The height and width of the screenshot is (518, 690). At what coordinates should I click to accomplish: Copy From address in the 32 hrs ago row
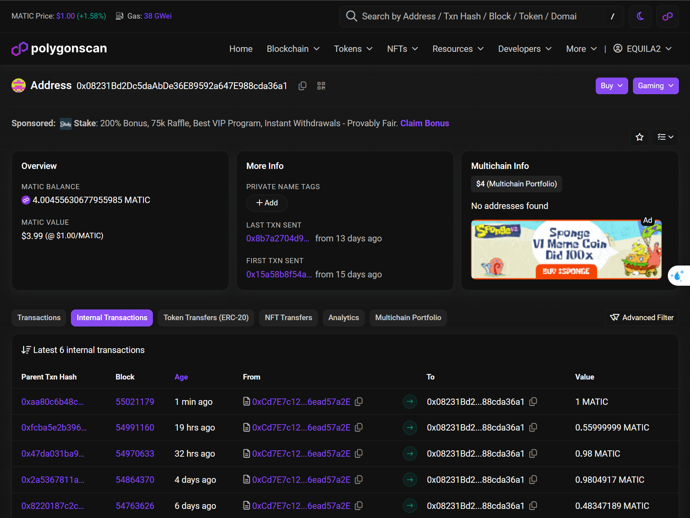click(359, 453)
